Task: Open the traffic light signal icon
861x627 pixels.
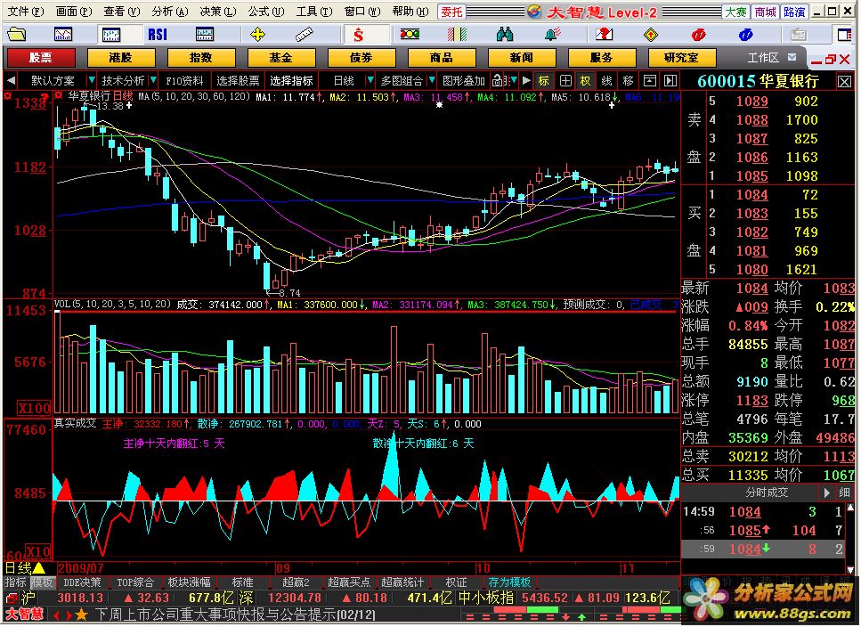Action: point(410,35)
